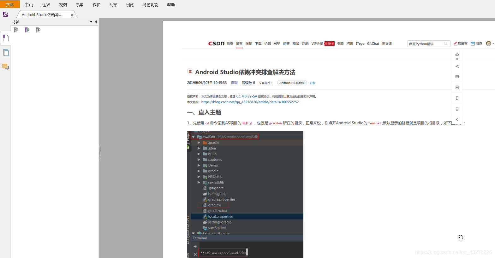Click the add new bookmark icon
Image resolution: width=495 pixels, height=258 pixels.
pyautogui.click(x=27, y=30)
